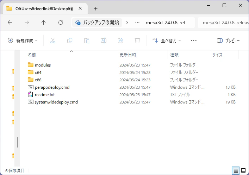Add a new tab with plus

pos(95,8)
